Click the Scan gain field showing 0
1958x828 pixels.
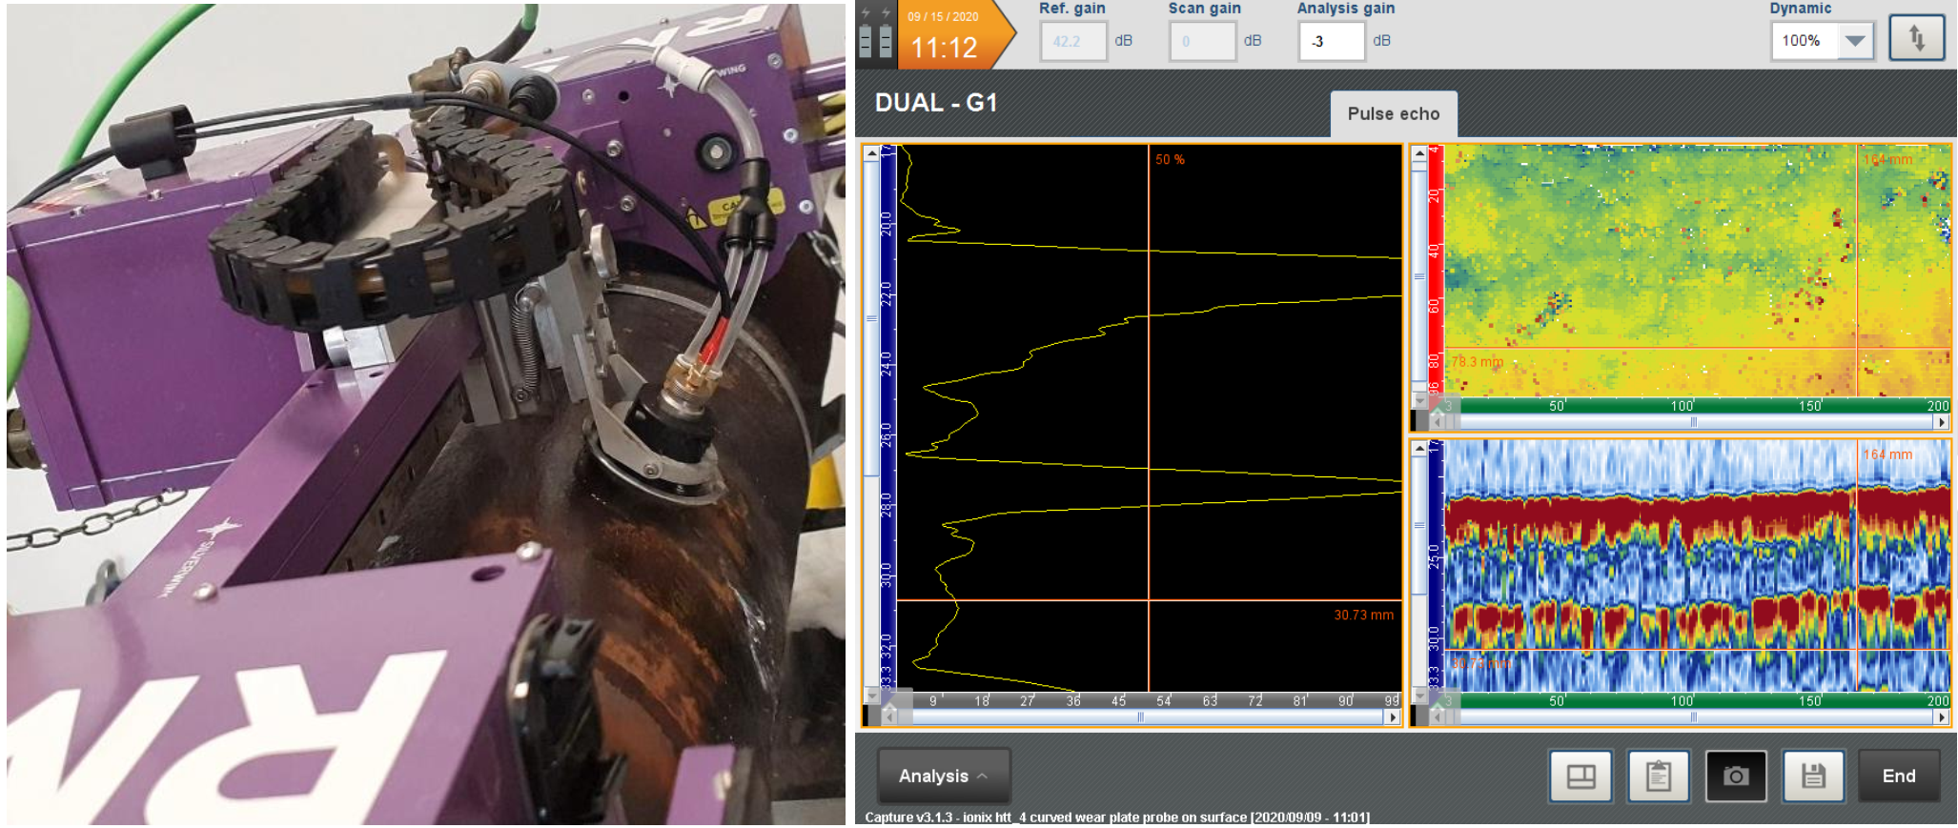[1203, 41]
